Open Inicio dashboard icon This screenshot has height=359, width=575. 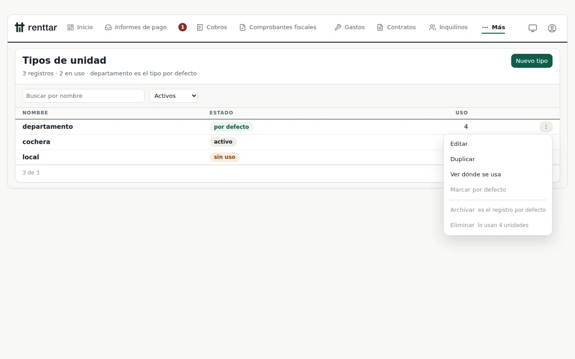(x=71, y=27)
